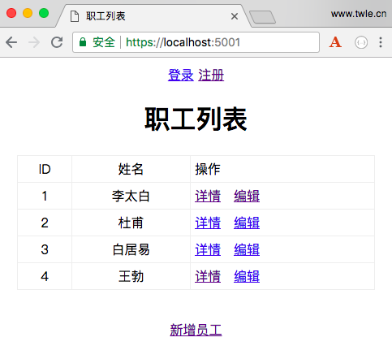
Task: View 详情 for 白居易
Action: click(208, 249)
